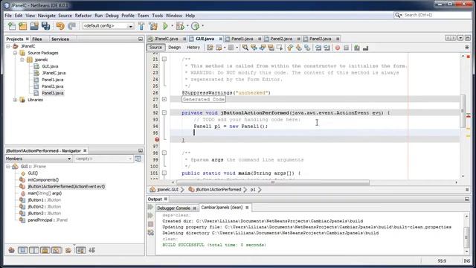Toggle the Navigator javadoc window button
This screenshot has height=268, width=476.
click(138, 159)
